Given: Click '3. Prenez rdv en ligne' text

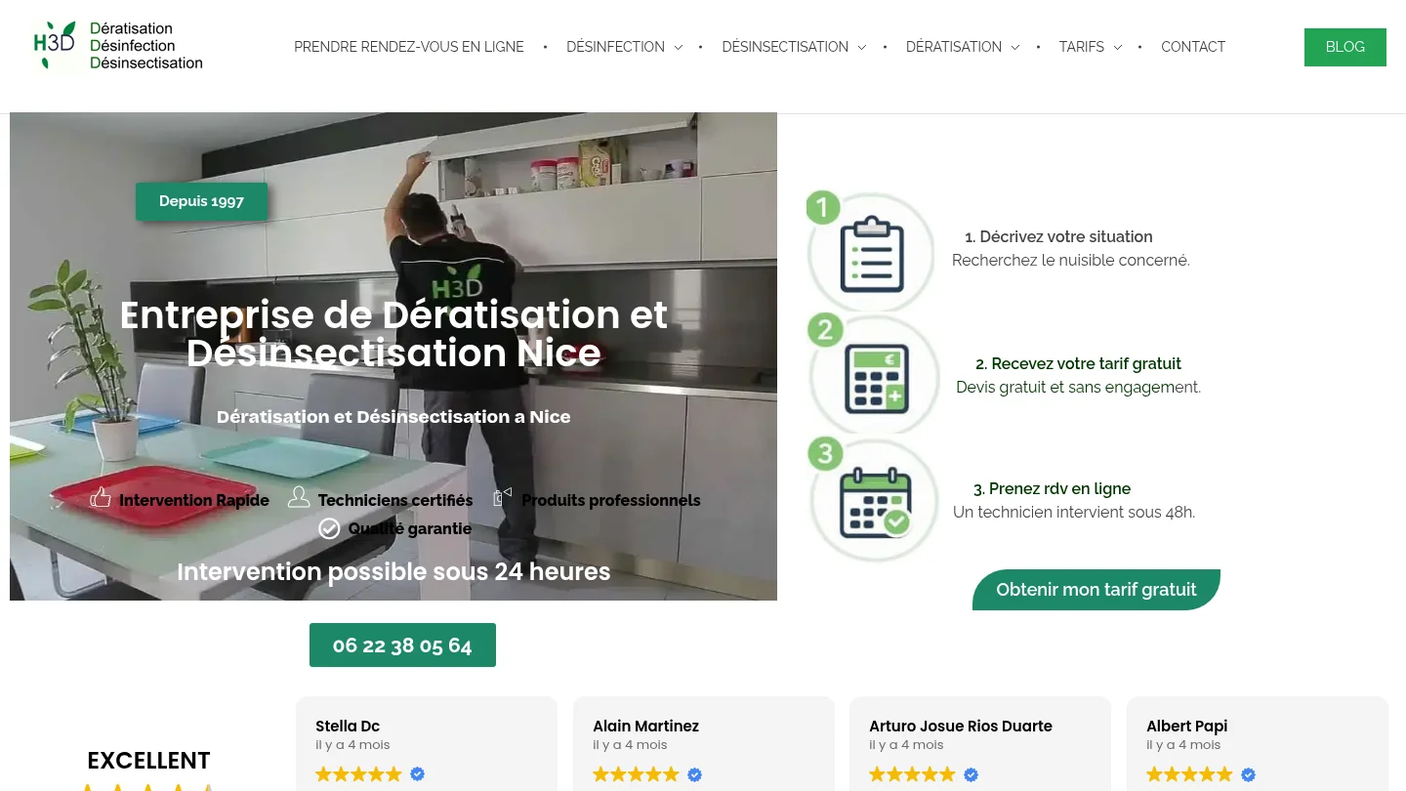Looking at the screenshot, I should coord(1052,488).
